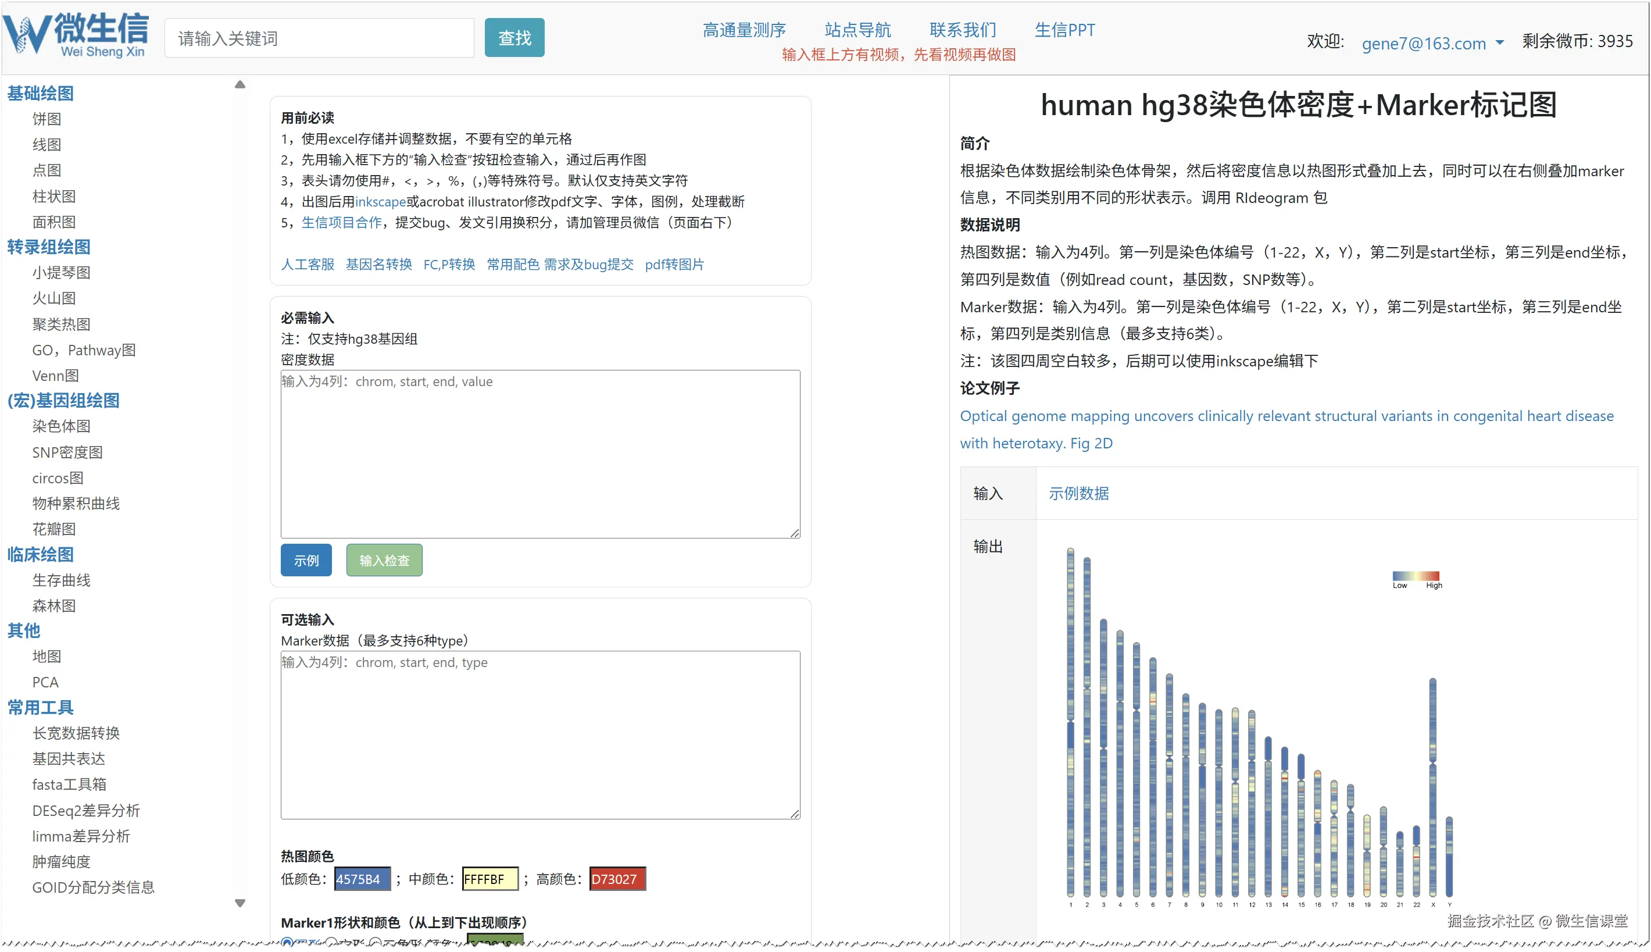
Task: Click the sidebar scroll-up arrow
Action: [240, 85]
